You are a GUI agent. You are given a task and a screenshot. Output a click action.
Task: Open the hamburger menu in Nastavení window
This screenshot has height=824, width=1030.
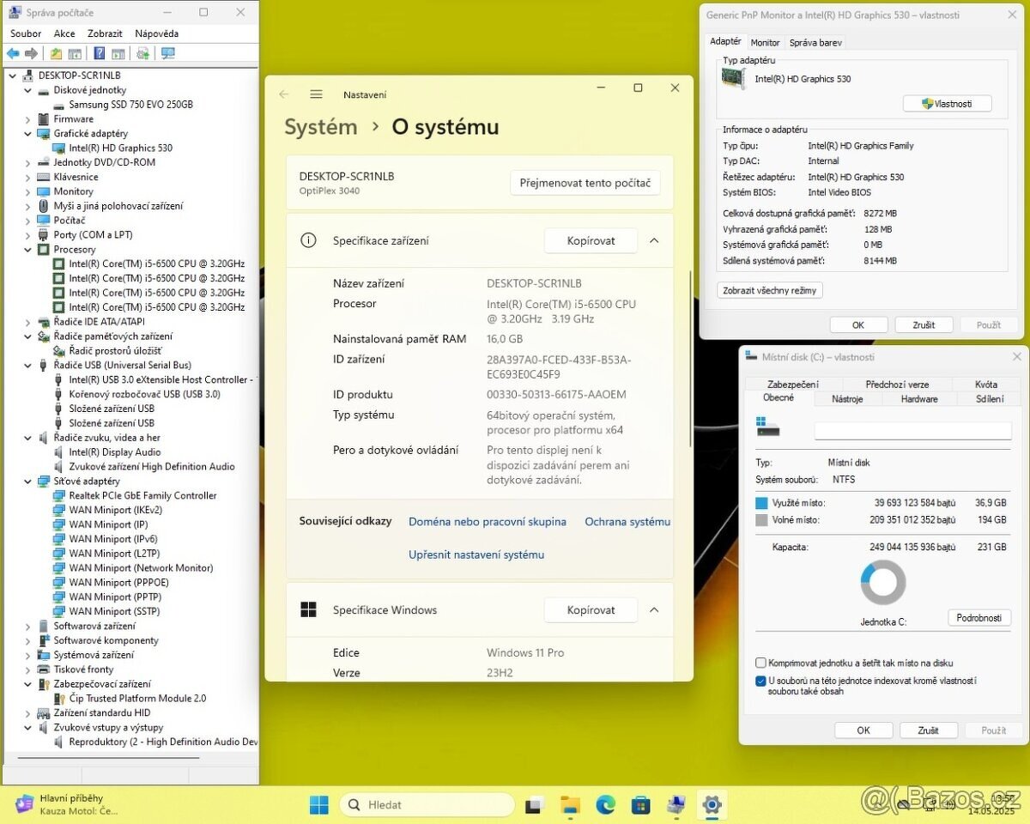[316, 94]
